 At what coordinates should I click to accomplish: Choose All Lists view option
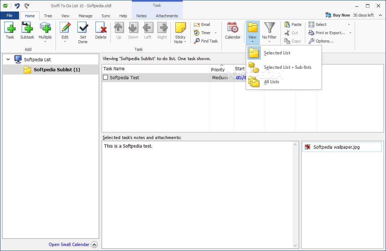pyautogui.click(x=284, y=82)
